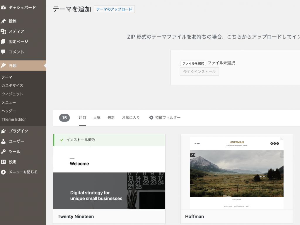Click the sliders icon beside 設定
Screen dimensions: 300x225
[x=3, y=162]
